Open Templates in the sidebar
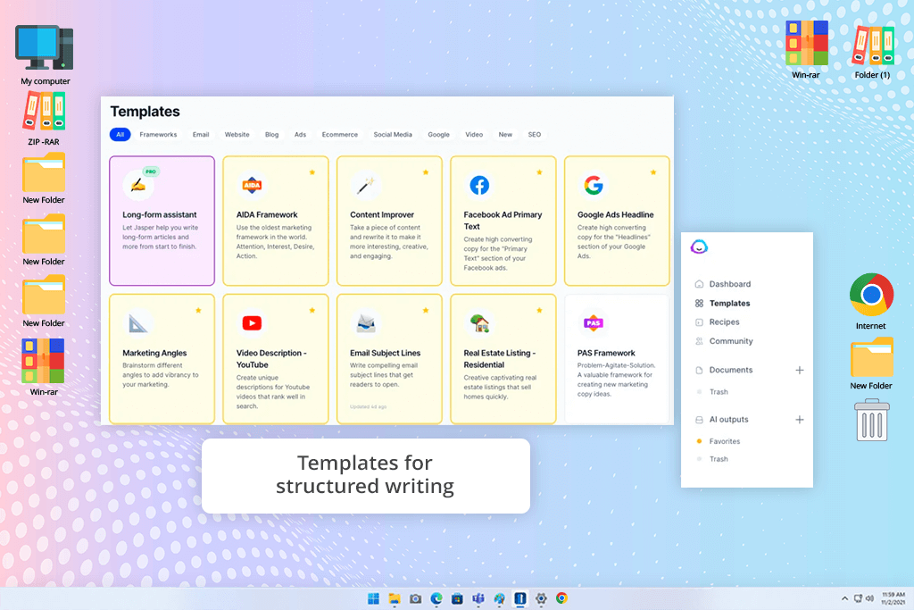 coord(723,304)
